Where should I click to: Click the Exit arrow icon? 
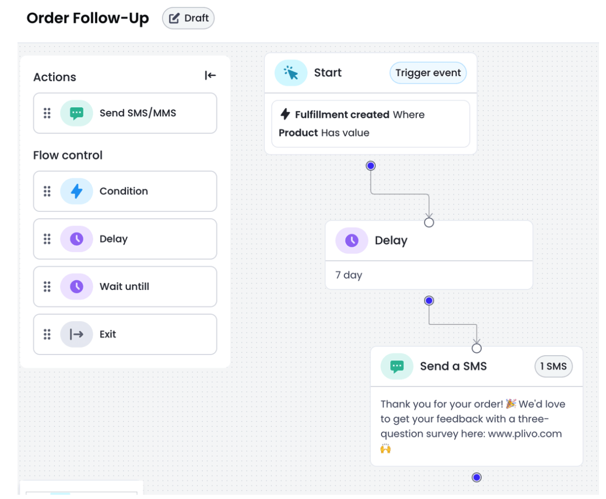coord(76,334)
